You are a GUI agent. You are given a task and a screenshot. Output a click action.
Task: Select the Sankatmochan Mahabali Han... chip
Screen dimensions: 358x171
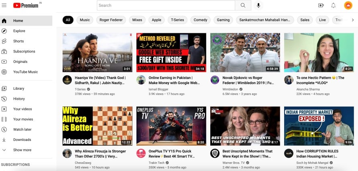(x=265, y=20)
